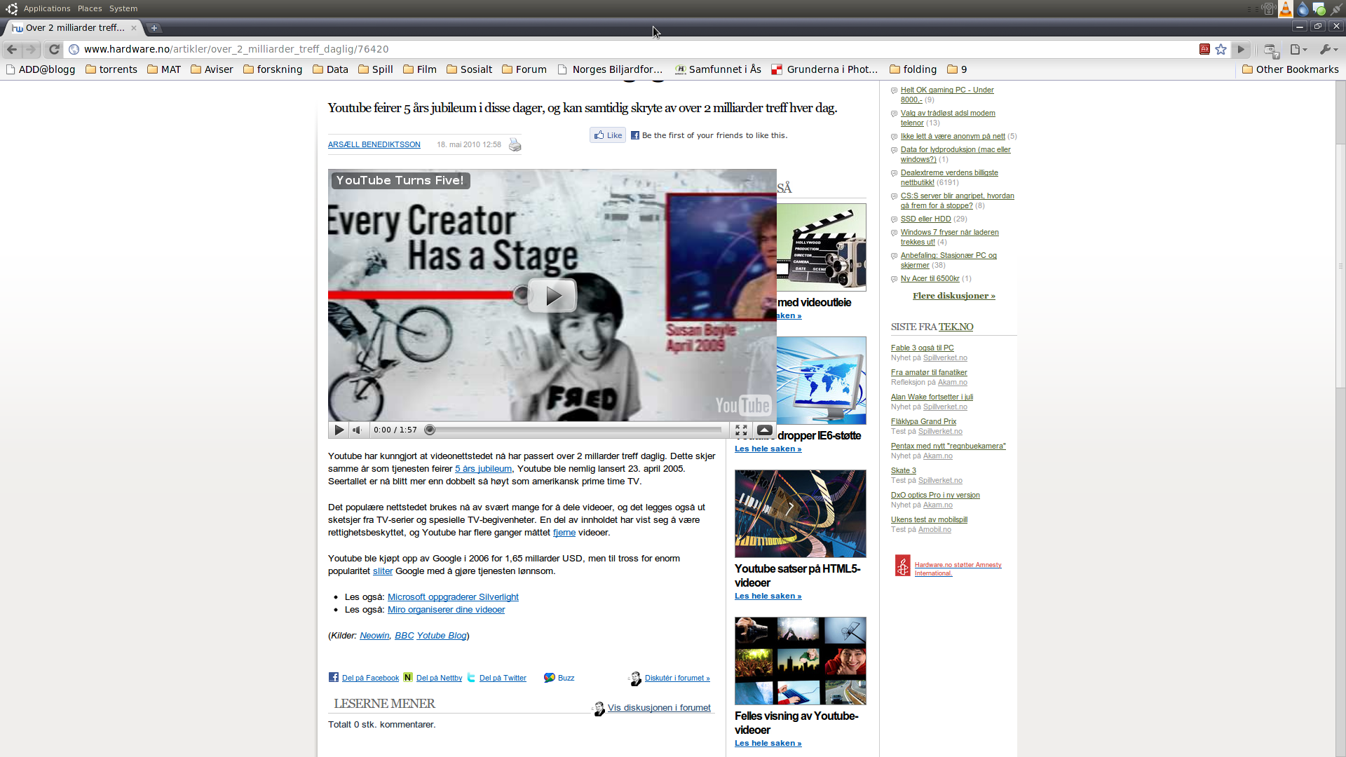Open the Applications menu
The height and width of the screenshot is (757, 1346).
click(47, 8)
